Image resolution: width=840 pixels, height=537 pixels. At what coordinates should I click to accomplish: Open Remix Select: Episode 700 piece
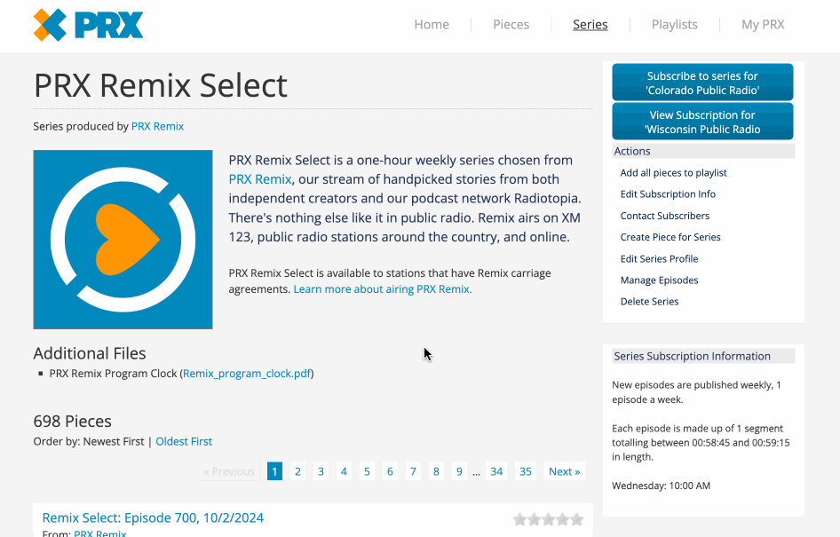click(x=153, y=517)
